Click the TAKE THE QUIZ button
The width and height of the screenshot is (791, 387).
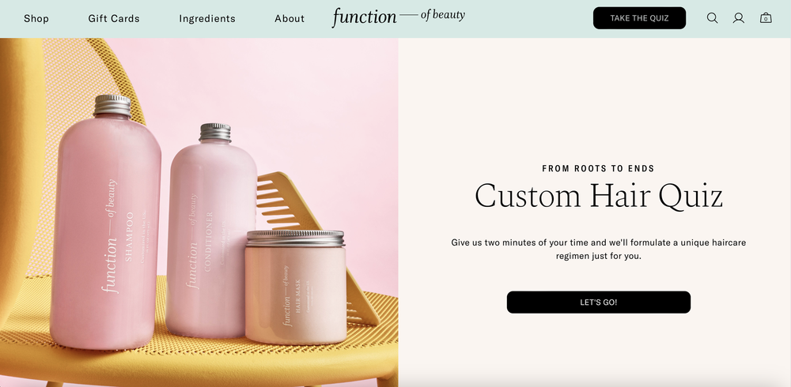click(639, 18)
